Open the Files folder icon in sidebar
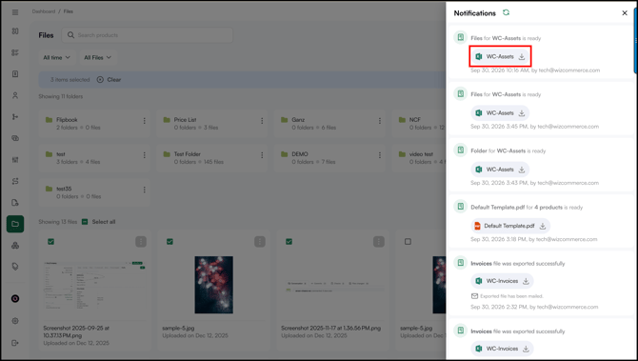Screen dimensions: 638x361 [x=15, y=224]
